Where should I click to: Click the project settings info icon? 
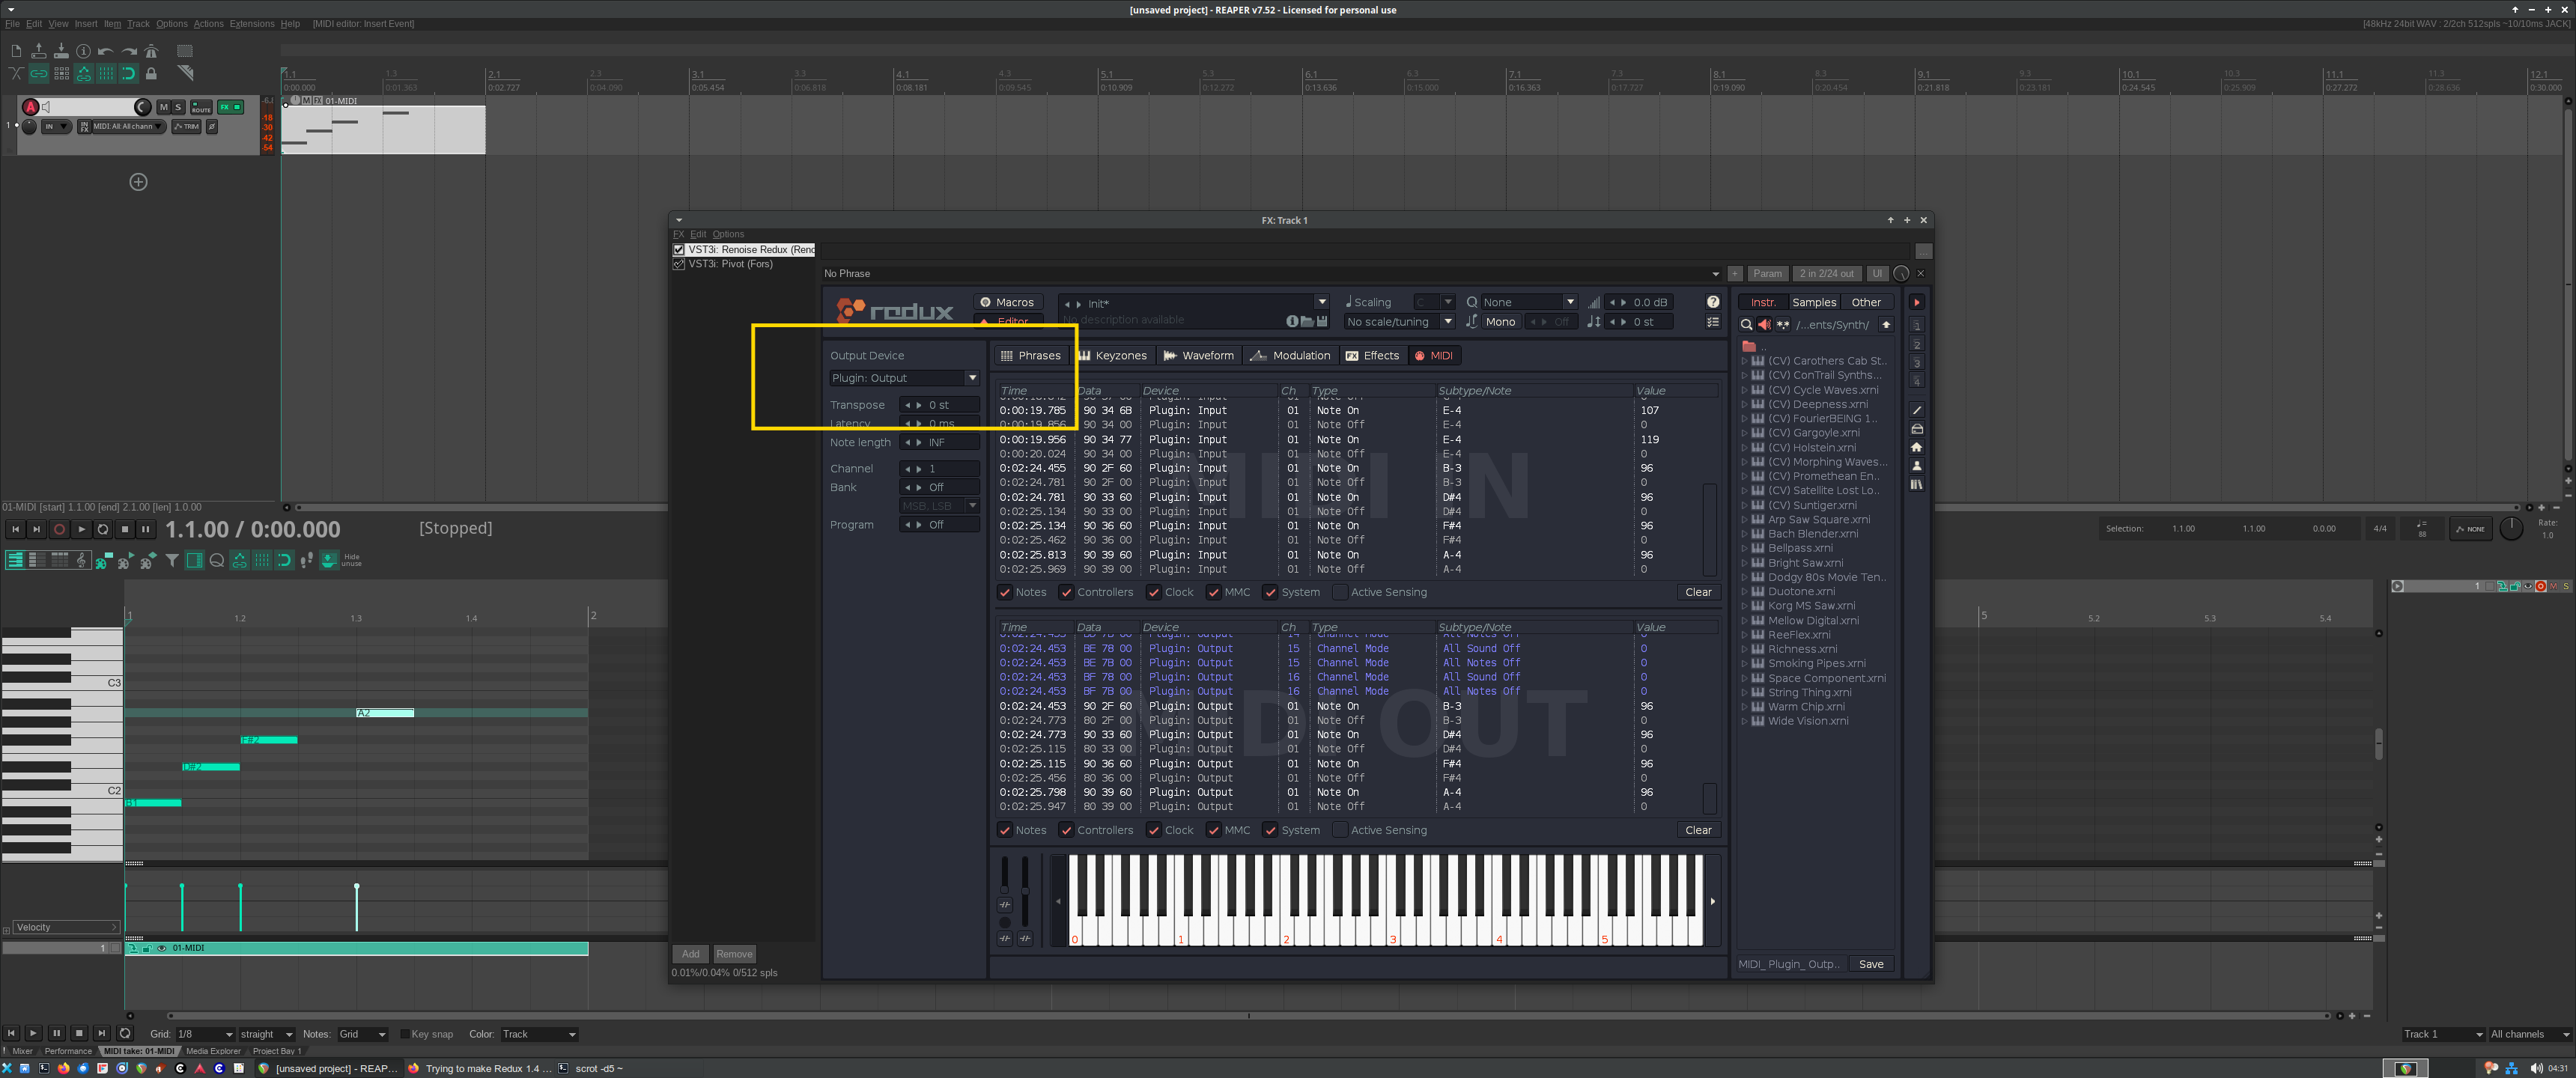click(83, 50)
